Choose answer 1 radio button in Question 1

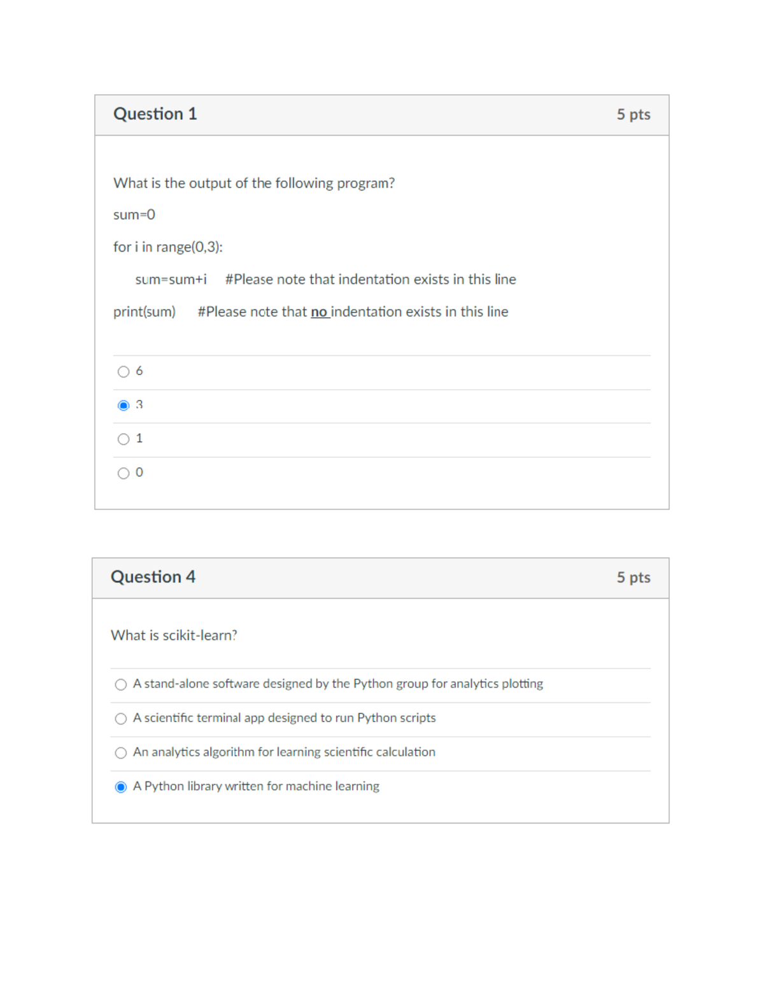coord(124,439)
